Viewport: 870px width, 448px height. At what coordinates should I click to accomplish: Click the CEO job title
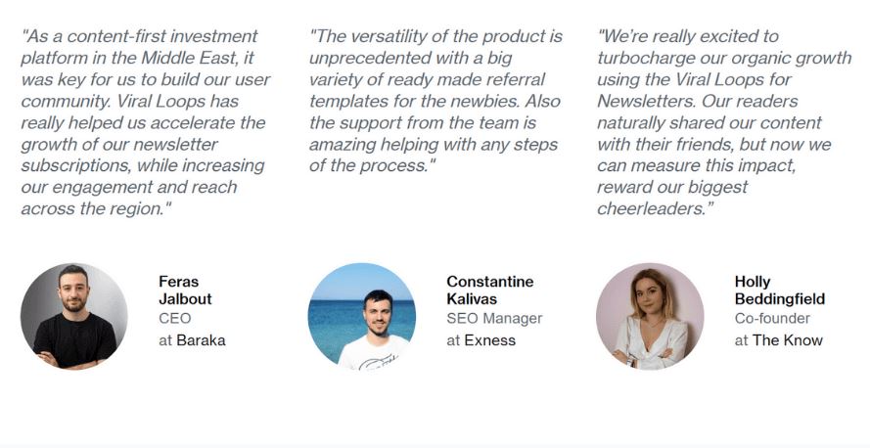(x=174, y=319)
